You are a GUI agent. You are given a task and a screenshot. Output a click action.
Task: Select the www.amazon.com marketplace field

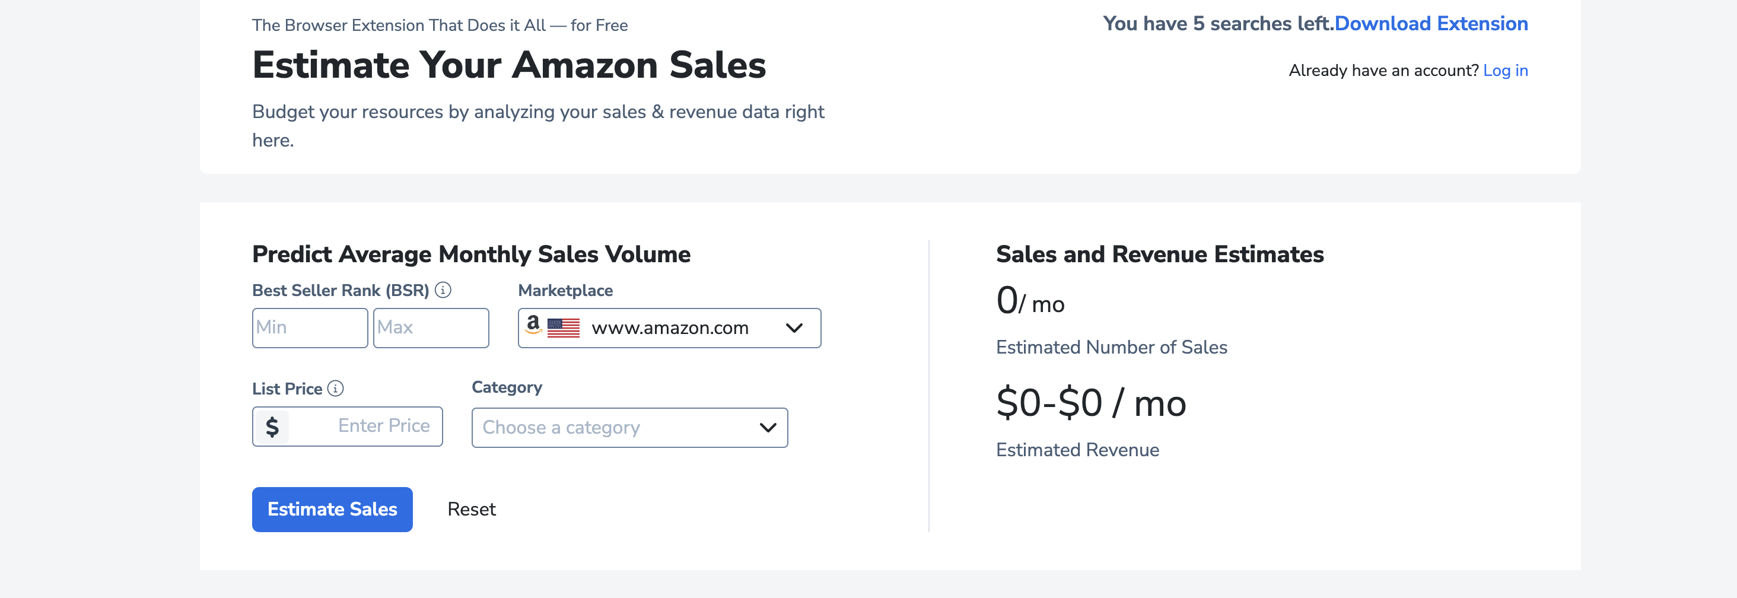[670, 328]
